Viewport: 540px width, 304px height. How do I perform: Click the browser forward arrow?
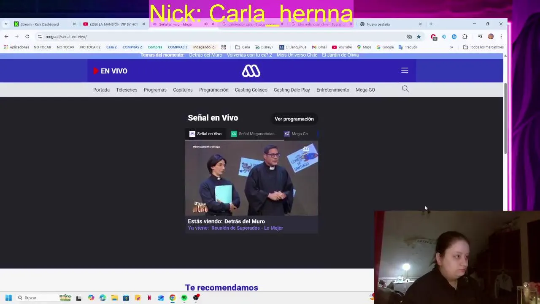(x=17, y=36)
